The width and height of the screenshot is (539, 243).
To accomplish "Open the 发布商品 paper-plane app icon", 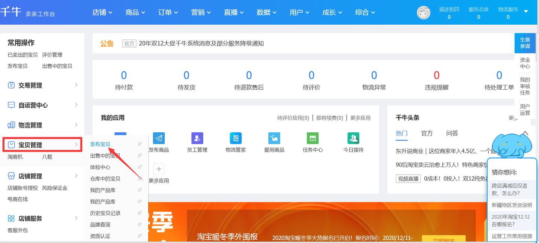I will coord(159,138).
